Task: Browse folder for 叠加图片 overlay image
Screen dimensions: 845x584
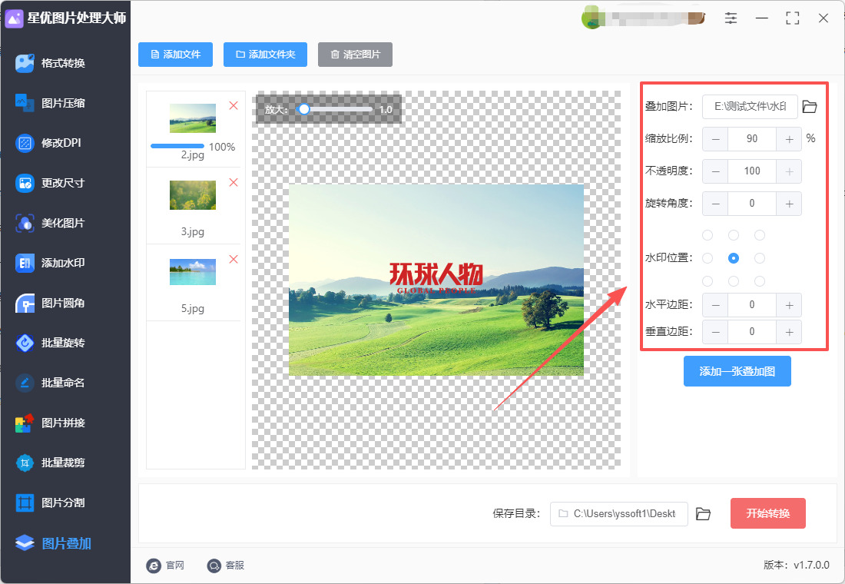Action: [810, 107]
